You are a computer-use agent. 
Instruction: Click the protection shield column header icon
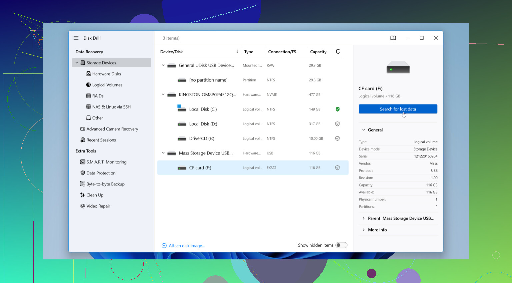338,51
